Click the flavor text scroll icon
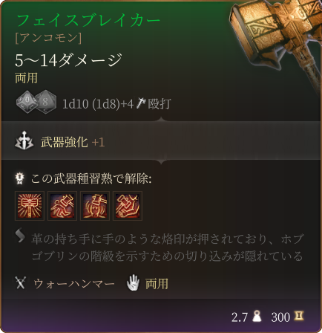 tap(20, 236)
